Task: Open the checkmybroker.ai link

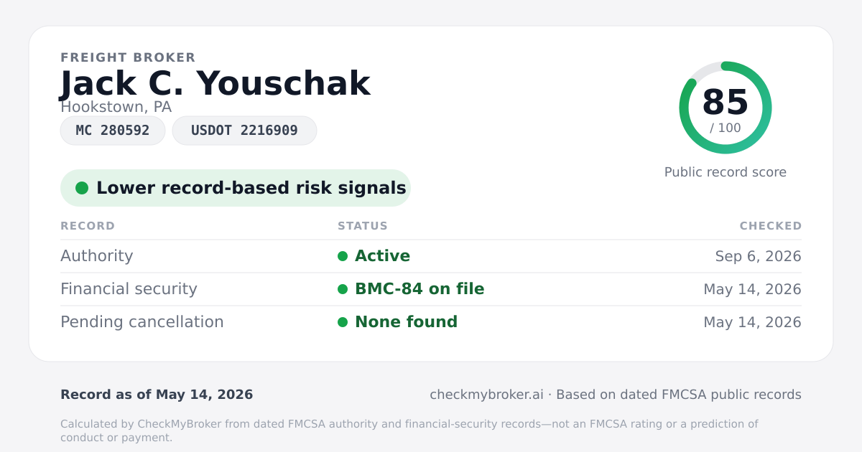Action: 486,395
